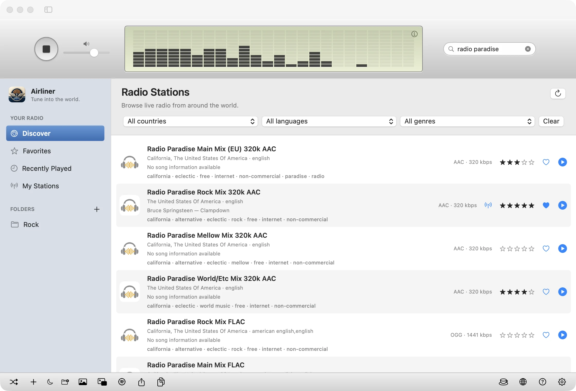Open the globe icon in bottom toolbar

(523, 382)
